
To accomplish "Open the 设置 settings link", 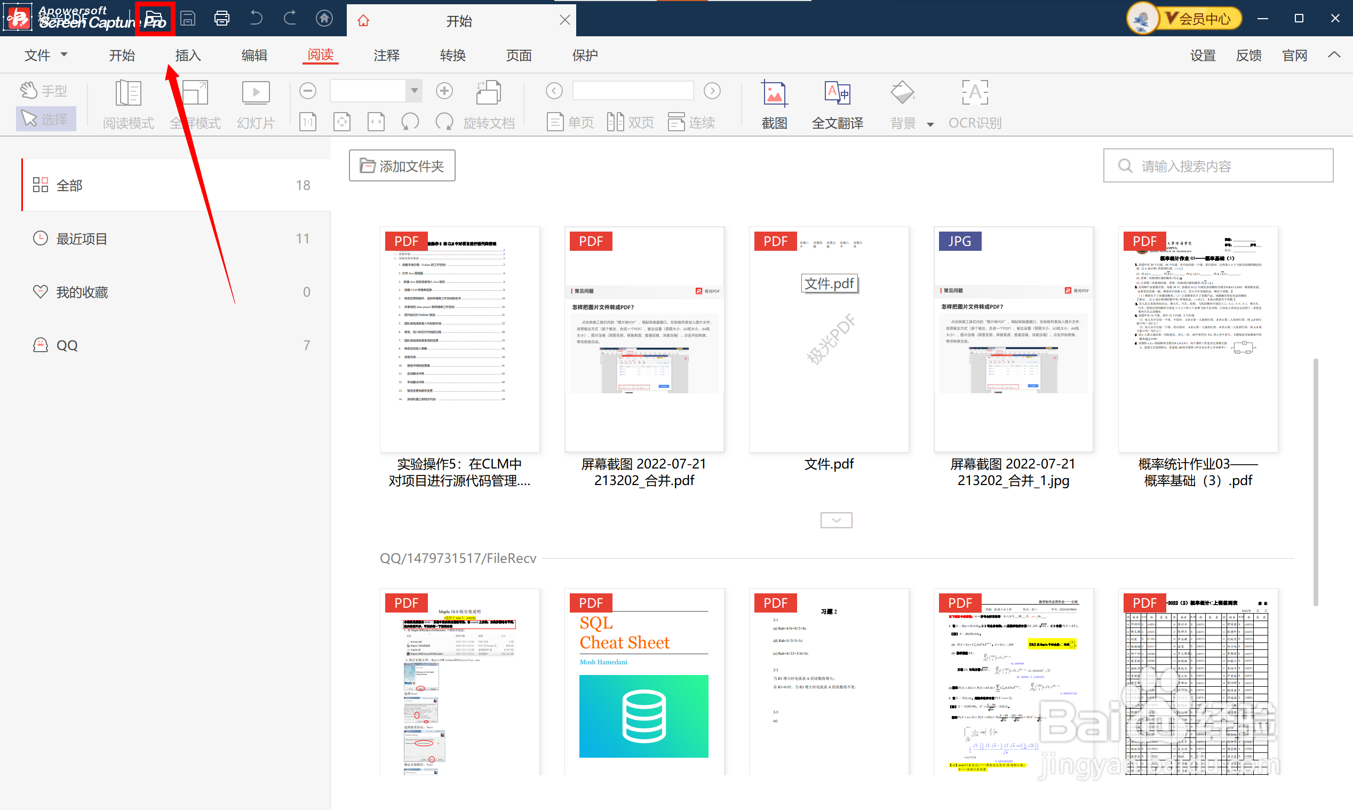I will pyautogui.click(x=1203, y=55).
